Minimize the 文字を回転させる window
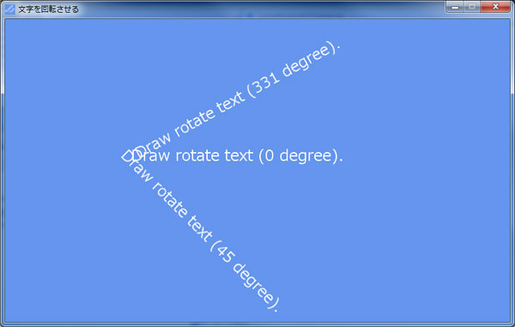The image size is (515, 327). [x=455, y=7]
